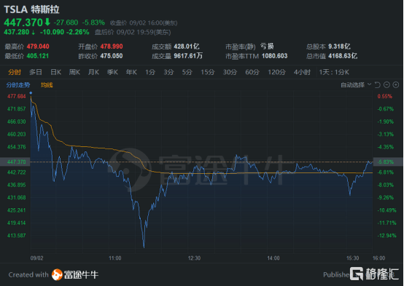
Task: Select the 60分 interval
Action: tap(252, 72)
